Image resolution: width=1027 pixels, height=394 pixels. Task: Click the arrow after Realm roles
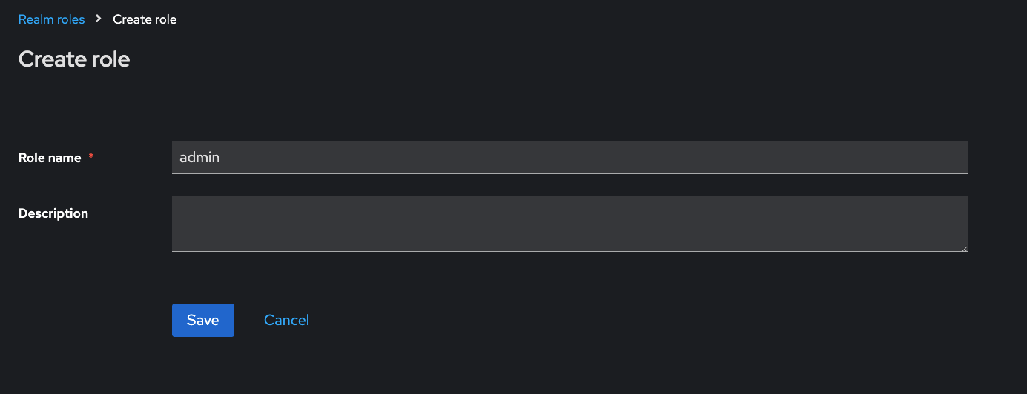tap(99, 19)
